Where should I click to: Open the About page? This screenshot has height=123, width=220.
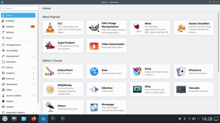click(x=18, y=38)
